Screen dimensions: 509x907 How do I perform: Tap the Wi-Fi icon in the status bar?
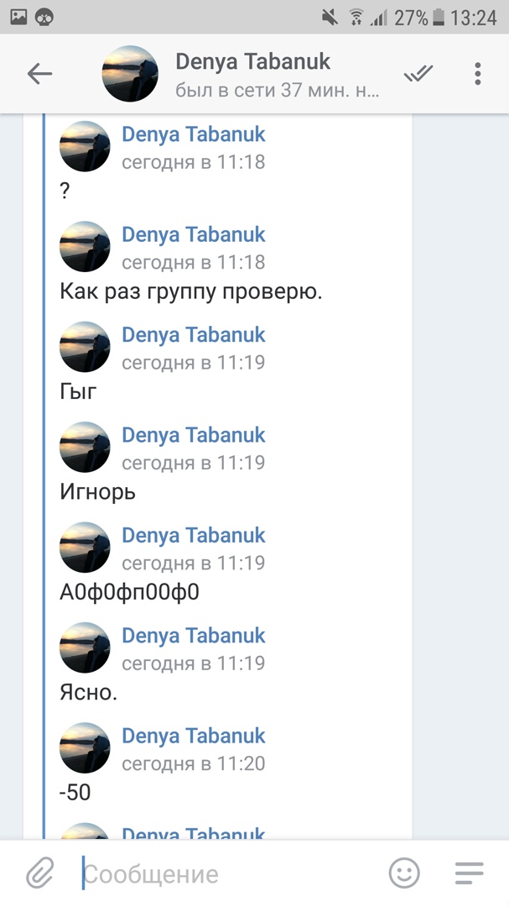tap(356, 17)
